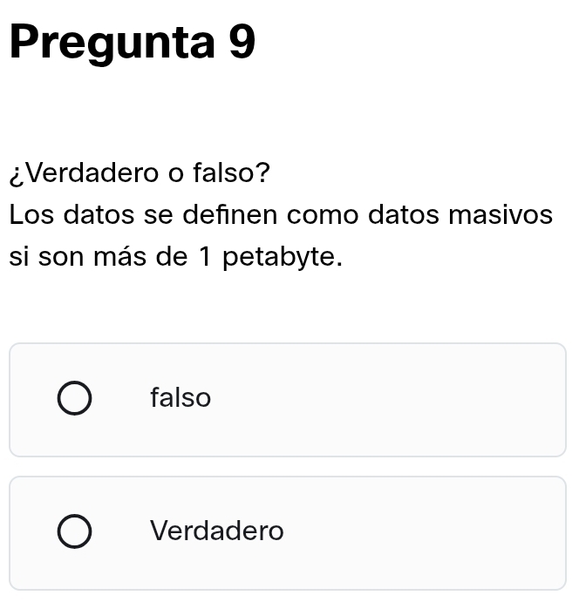Click the 'Pregunta 9' heading
579x602 pixels.
[133, 42]
